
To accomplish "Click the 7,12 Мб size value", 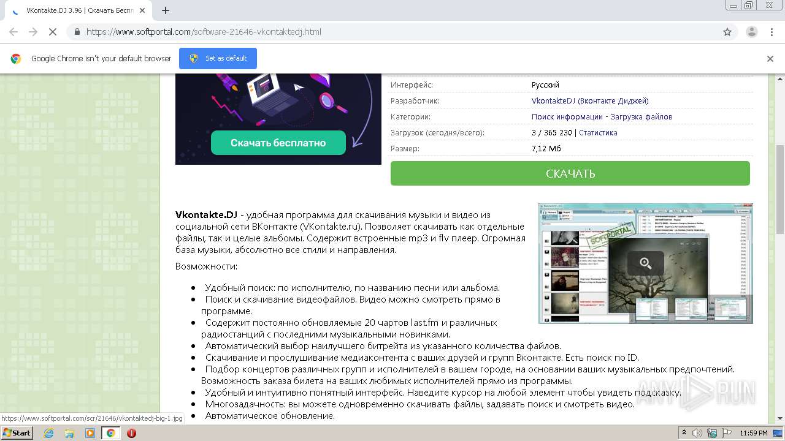I will pos(546,148).
